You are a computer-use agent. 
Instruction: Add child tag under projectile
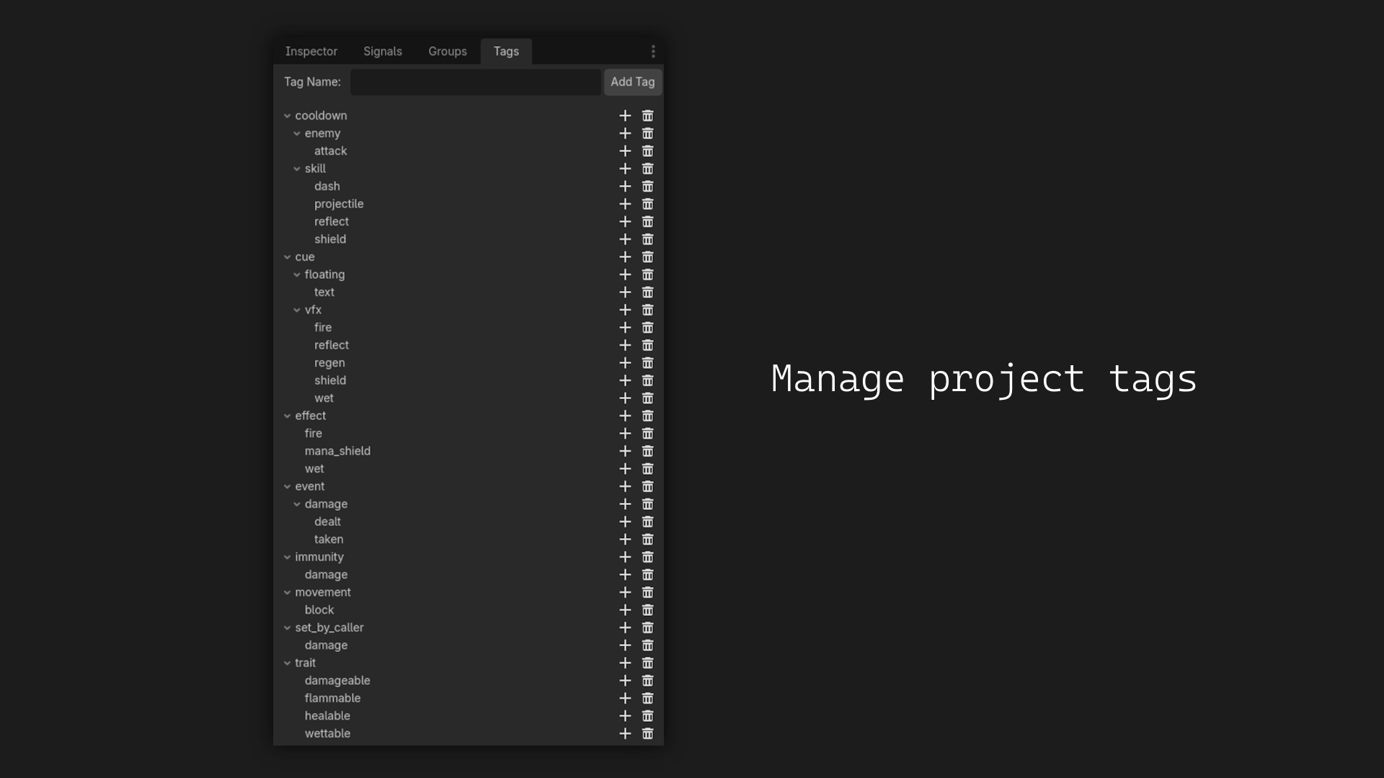point(625,204)
